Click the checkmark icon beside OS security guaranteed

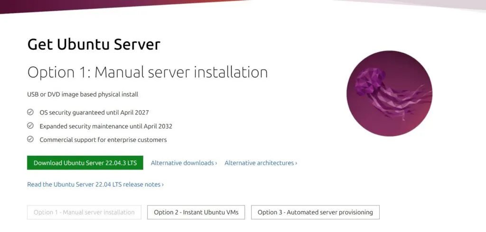coord(30,112)
